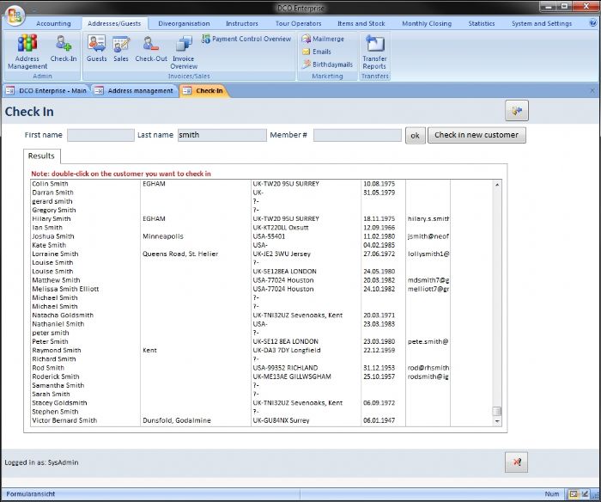The image size is (601, 502).
Task: Click the Office button logo
Action: pos(15,16)
